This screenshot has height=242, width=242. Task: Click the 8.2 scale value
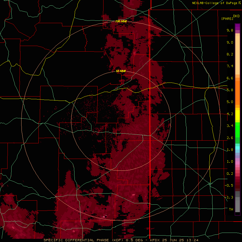(230, 54)
